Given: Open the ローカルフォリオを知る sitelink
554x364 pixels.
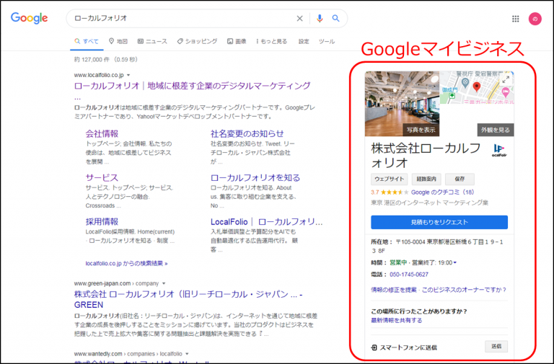Looking at the screenshot, I should click(255, 177).
